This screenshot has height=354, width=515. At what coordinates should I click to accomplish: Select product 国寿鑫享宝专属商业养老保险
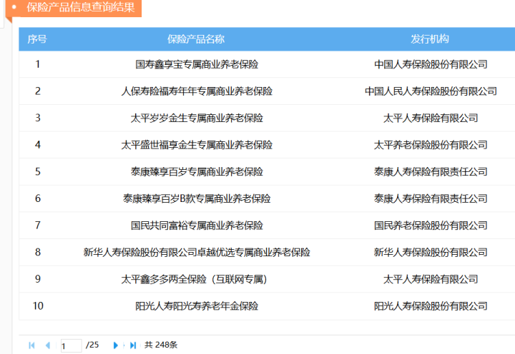[x=197, y=64]
